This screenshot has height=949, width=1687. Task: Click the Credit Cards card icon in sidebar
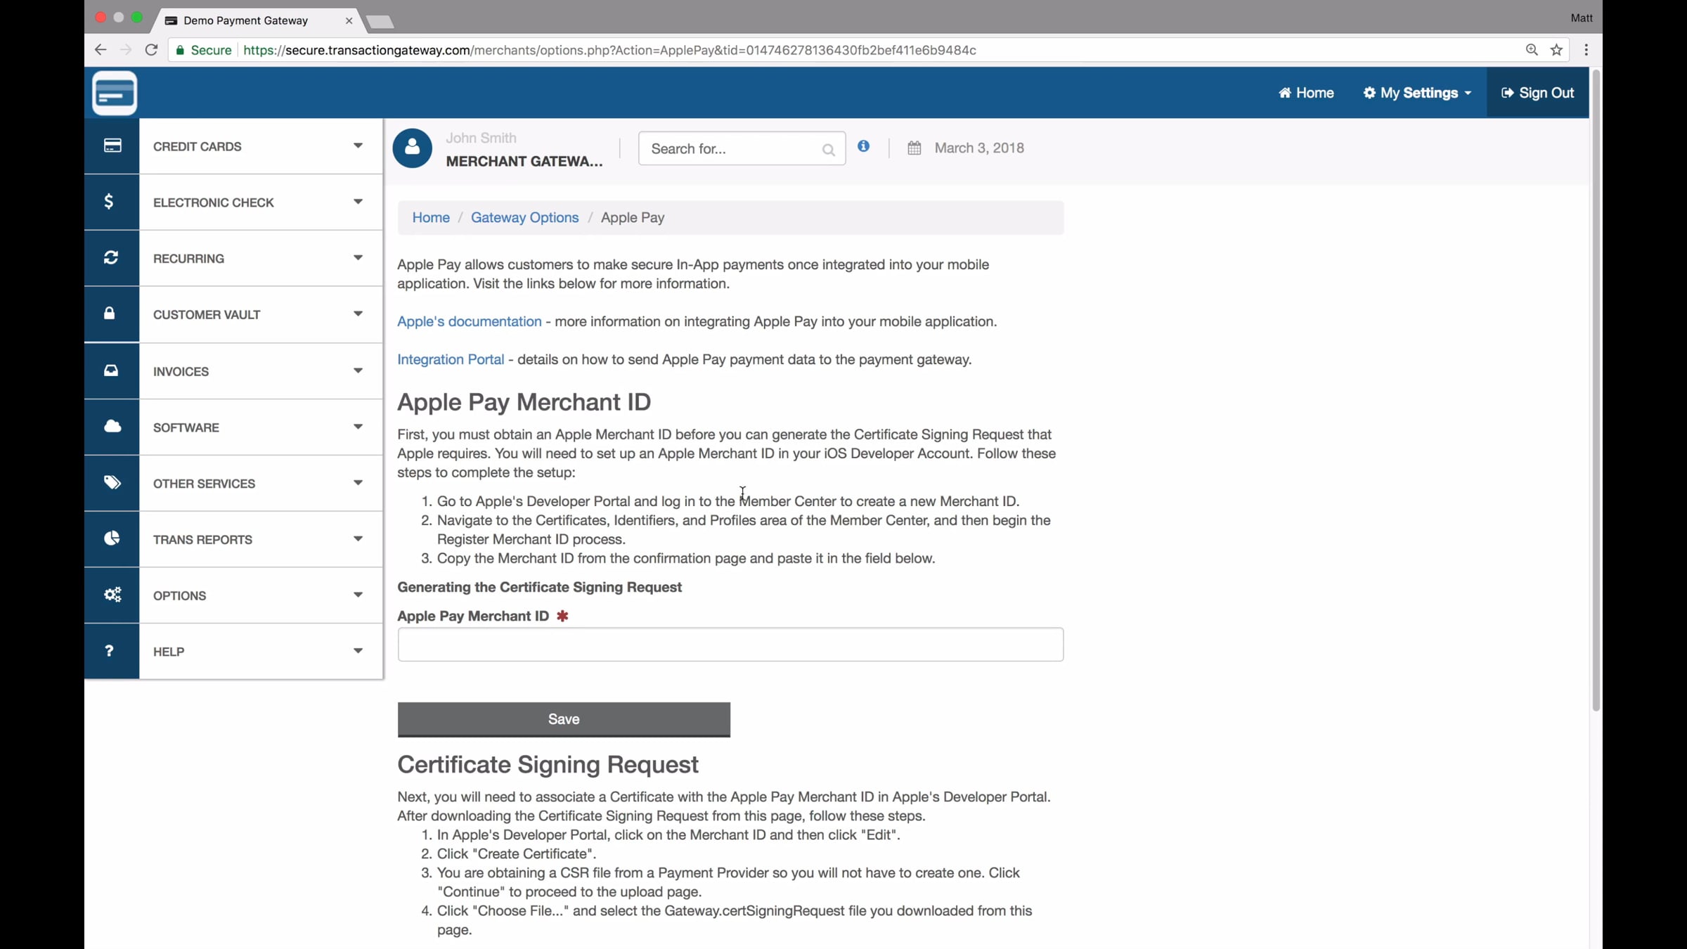pos(112,146)
